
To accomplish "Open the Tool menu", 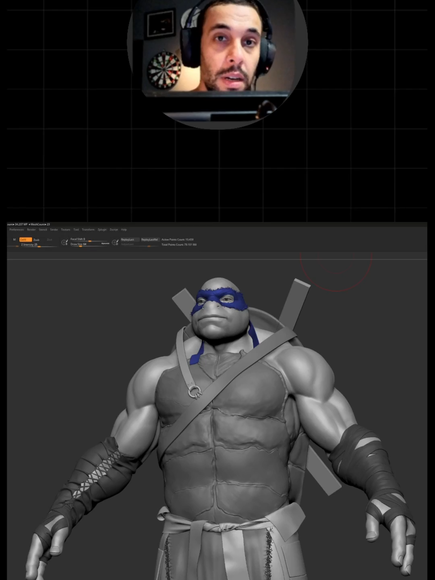I will coord(76,230).
